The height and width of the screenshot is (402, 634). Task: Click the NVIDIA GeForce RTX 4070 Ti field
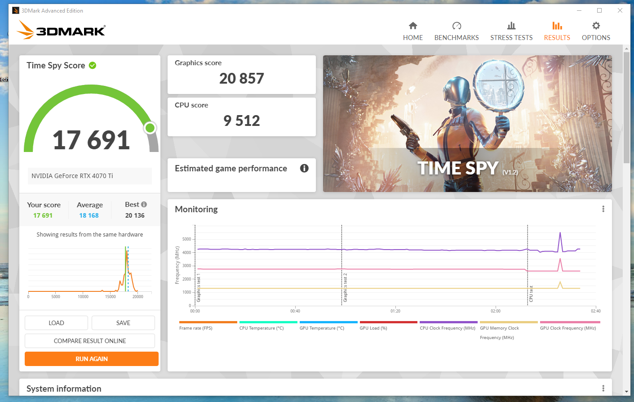(x=90, y=176)
